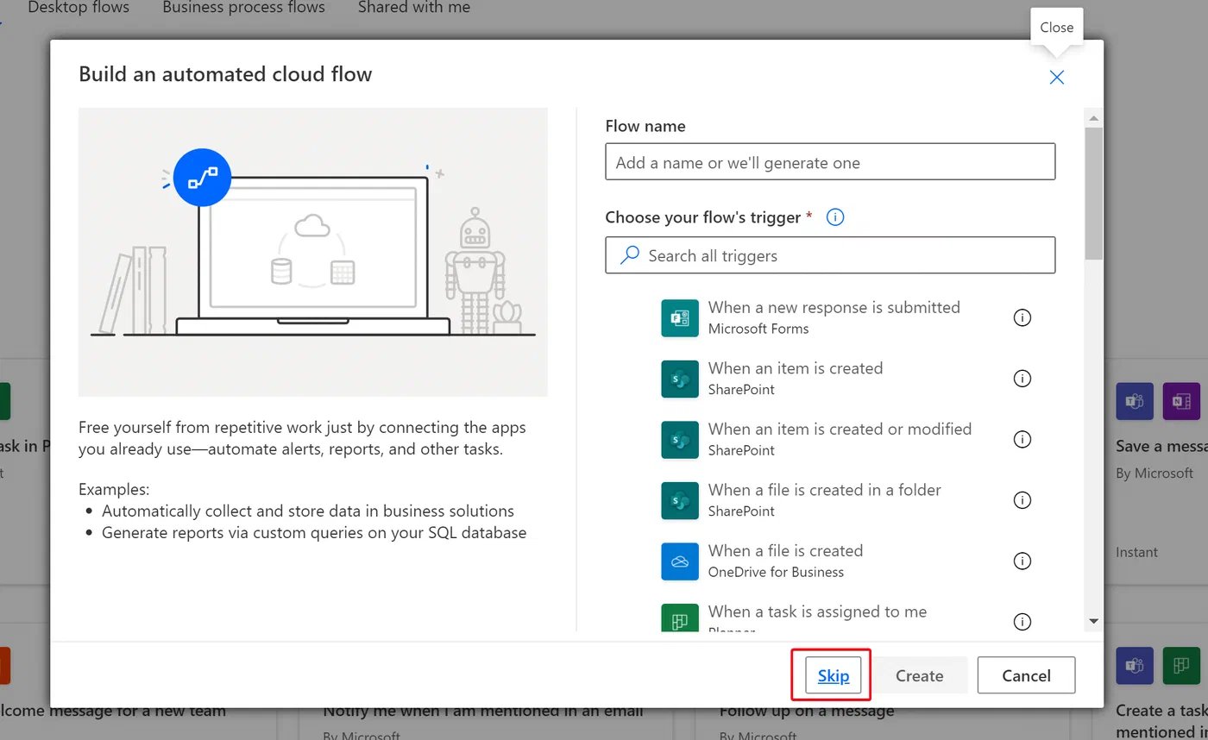The image size is (1208, 740).
Task: Click the Planner icon for task assigned trigger
Action: [x=679, y=618]
